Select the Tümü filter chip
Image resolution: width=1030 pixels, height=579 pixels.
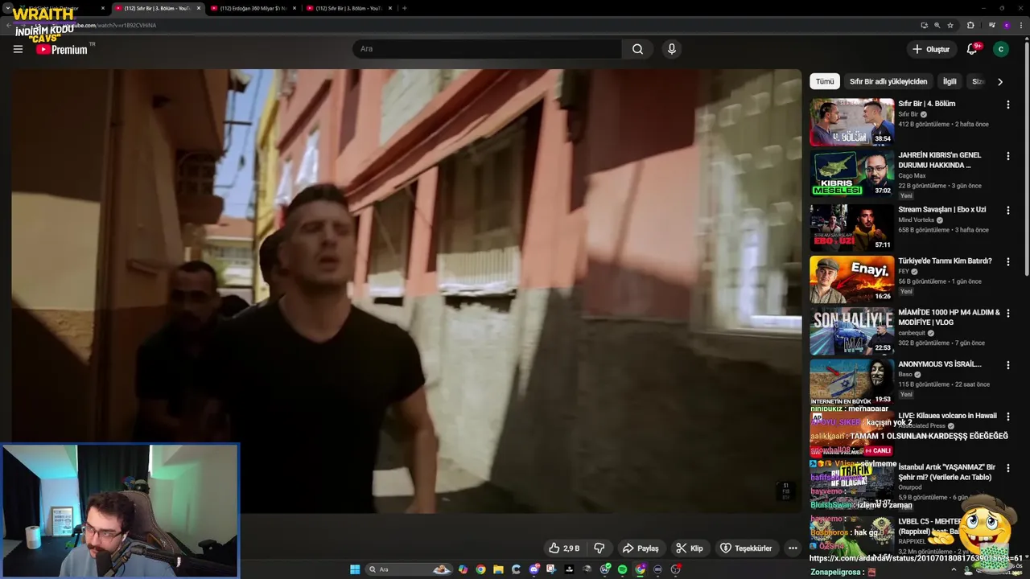(825, 81)
